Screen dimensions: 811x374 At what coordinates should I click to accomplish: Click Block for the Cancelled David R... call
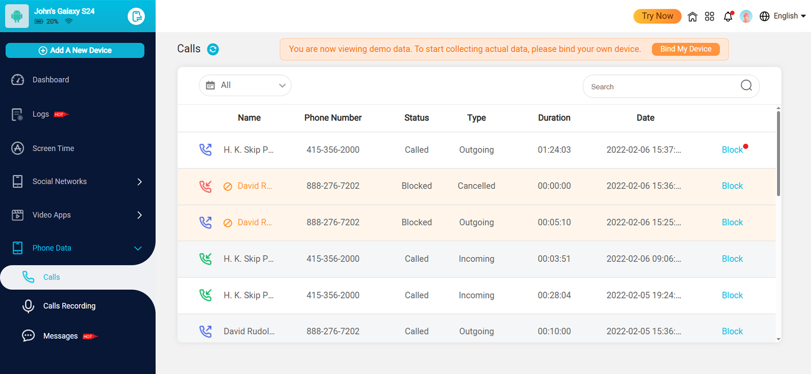pos(732,186)
